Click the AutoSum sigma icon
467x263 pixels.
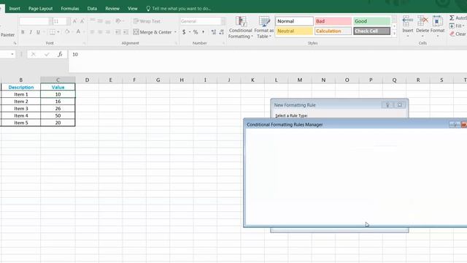point(452,18)
